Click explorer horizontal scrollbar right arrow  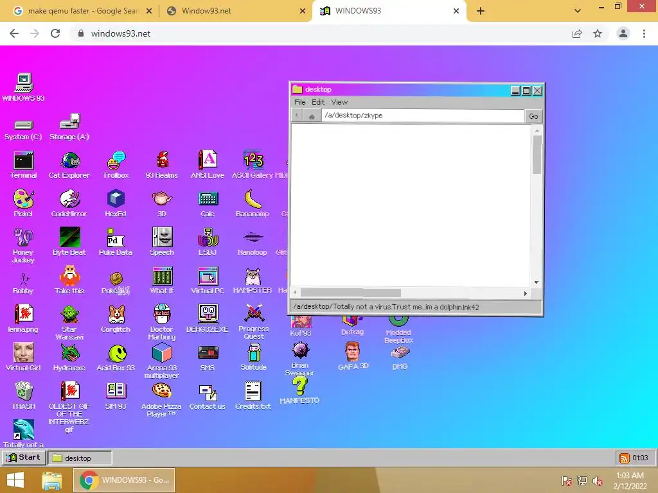point(526,293)
